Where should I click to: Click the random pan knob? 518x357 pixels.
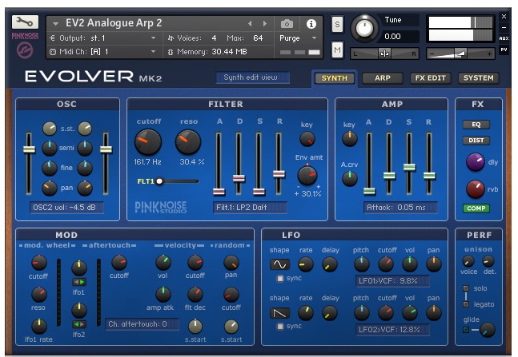[231, 263]
